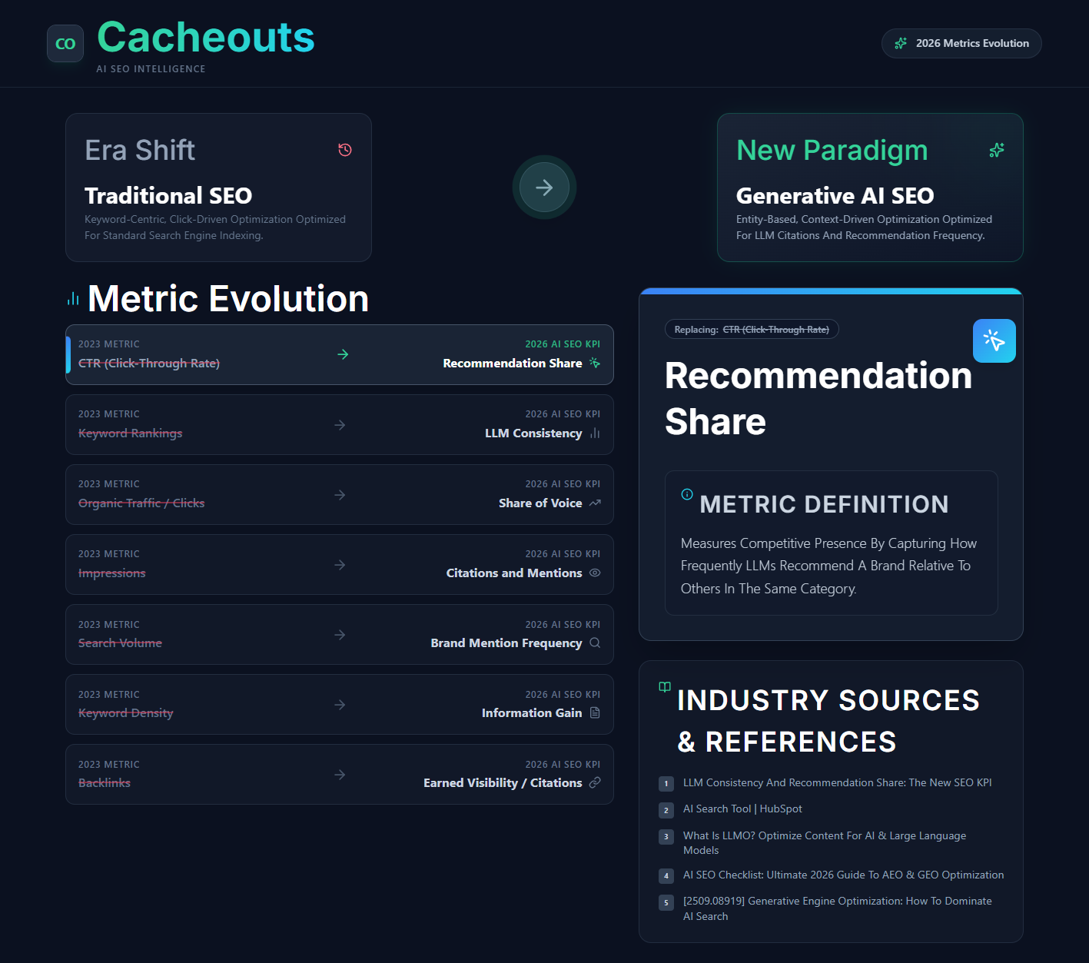The height and width of the screenshot is (963, 1089).
Task: Click the blue cursor-click icon in detail panel
Action: coord(994,340)
